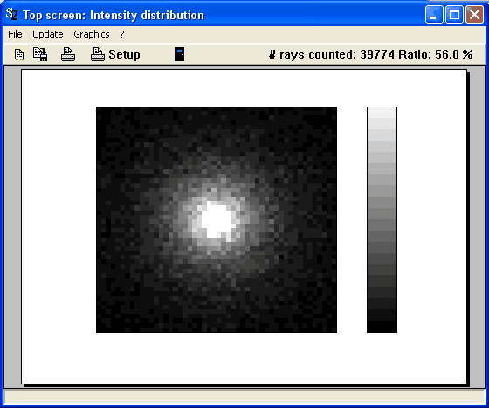
Task: Open printer Setup from toolbar
Action: point(115,54)
